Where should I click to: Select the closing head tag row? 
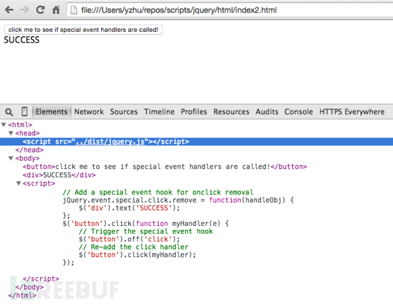(29, 150)
